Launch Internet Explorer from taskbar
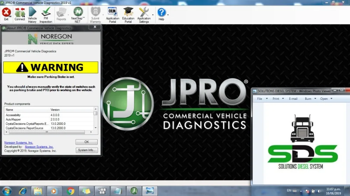350x196 pixels. click(x=23, y=191)
